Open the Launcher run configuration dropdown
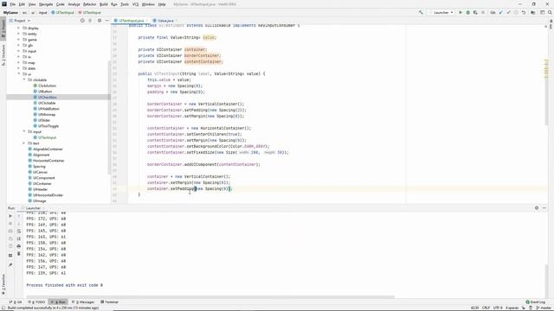This screenshot has width=554, height=311. [x=441, y=12]
